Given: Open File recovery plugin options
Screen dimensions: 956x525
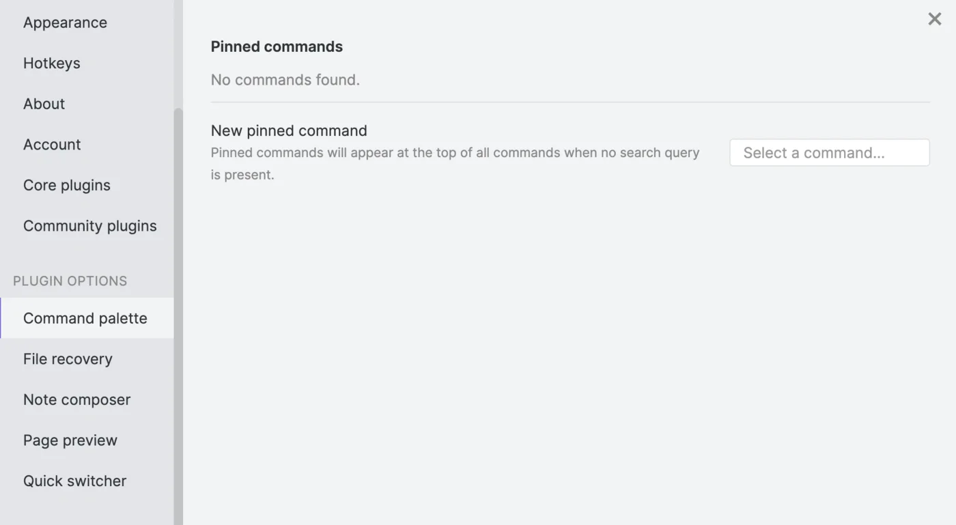Looking at the screenshot, I should (x=68, y=359).
